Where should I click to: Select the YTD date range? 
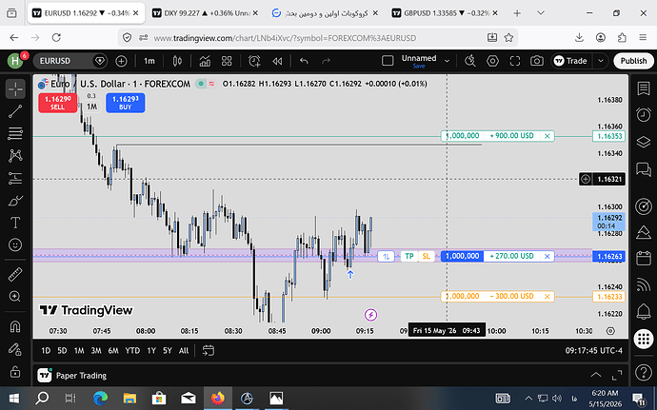(x=132, y=351)
